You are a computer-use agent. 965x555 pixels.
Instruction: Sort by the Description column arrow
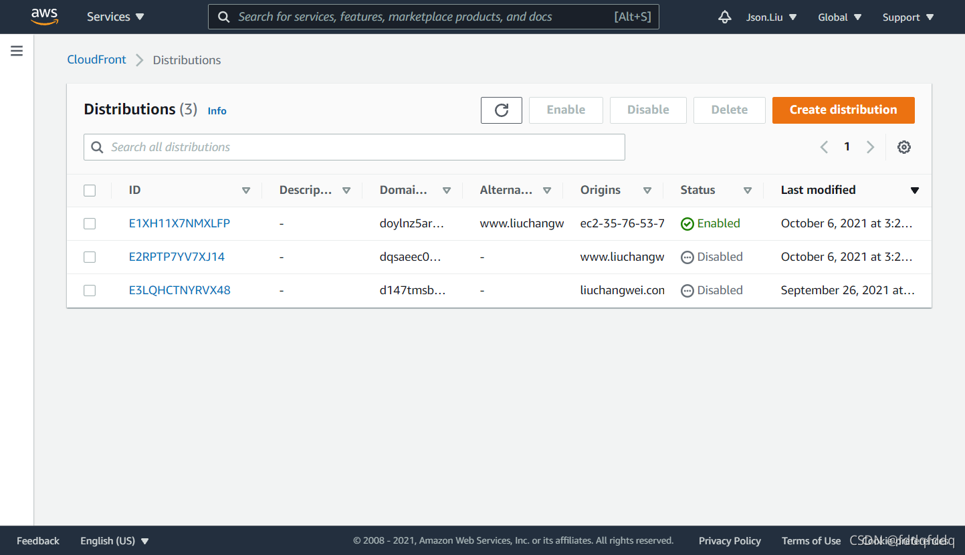click(x=346, y=191)
